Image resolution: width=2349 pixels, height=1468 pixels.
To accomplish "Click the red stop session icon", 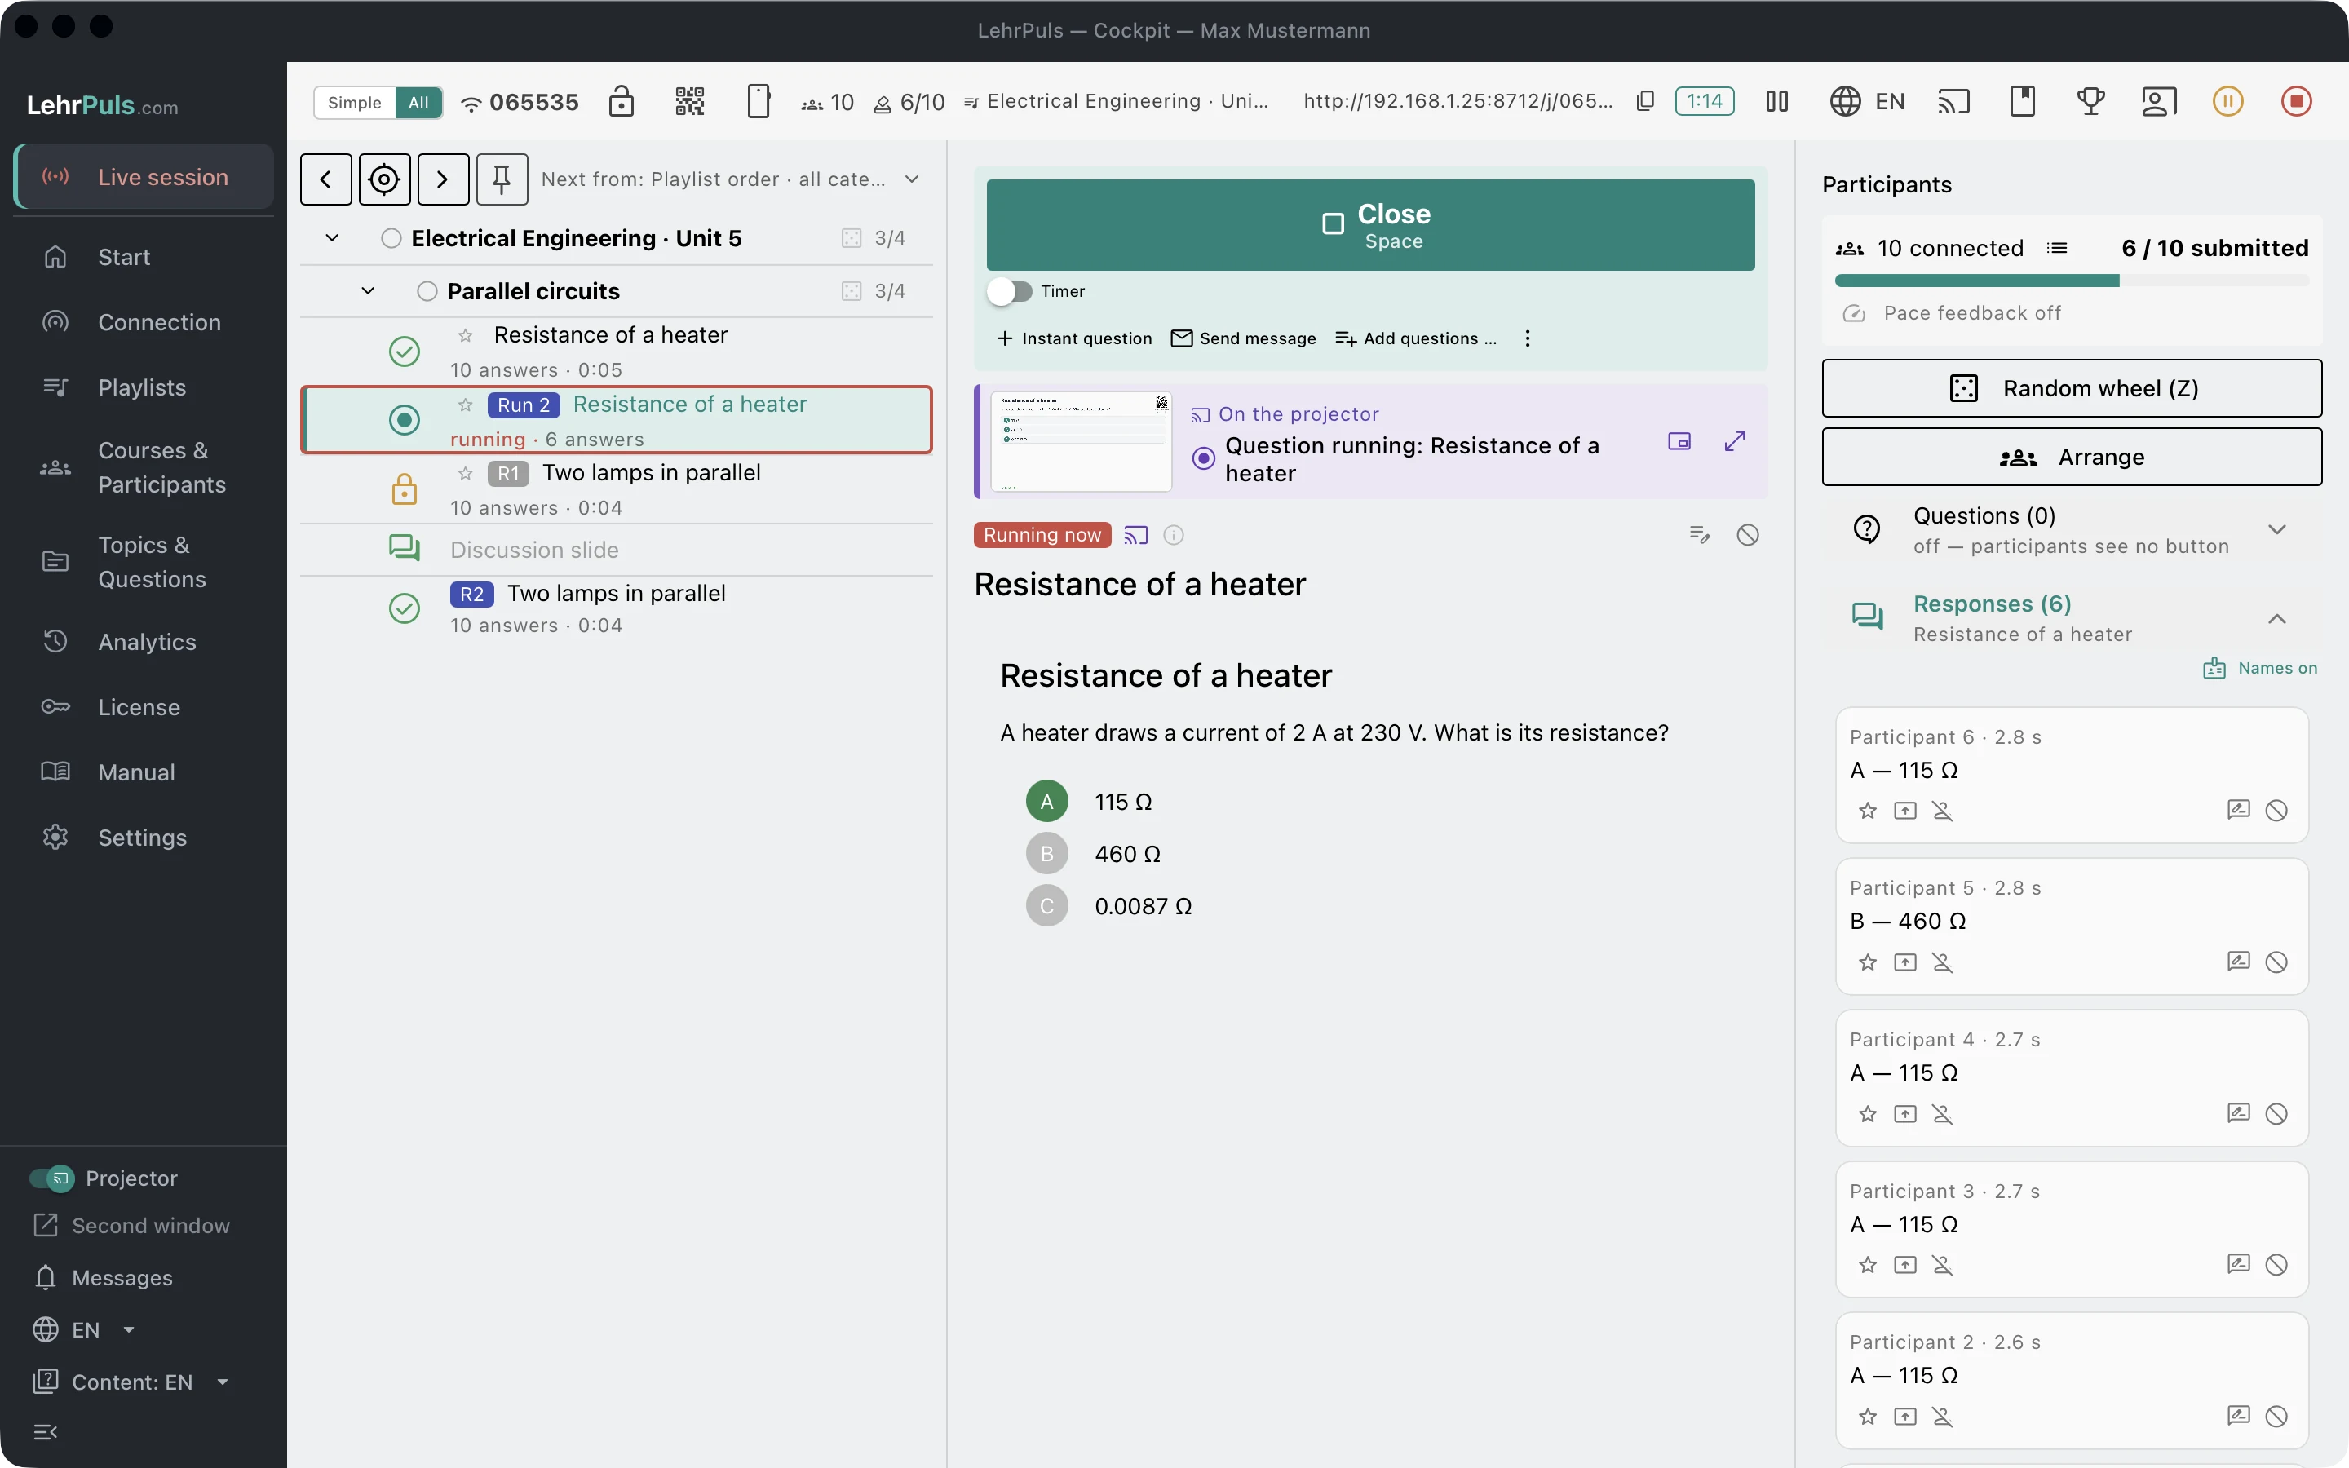I will [x=2296, y=101].
